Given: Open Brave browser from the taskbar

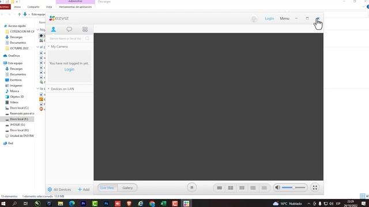Looking at the screenshot, I should (x=129, y=204).
